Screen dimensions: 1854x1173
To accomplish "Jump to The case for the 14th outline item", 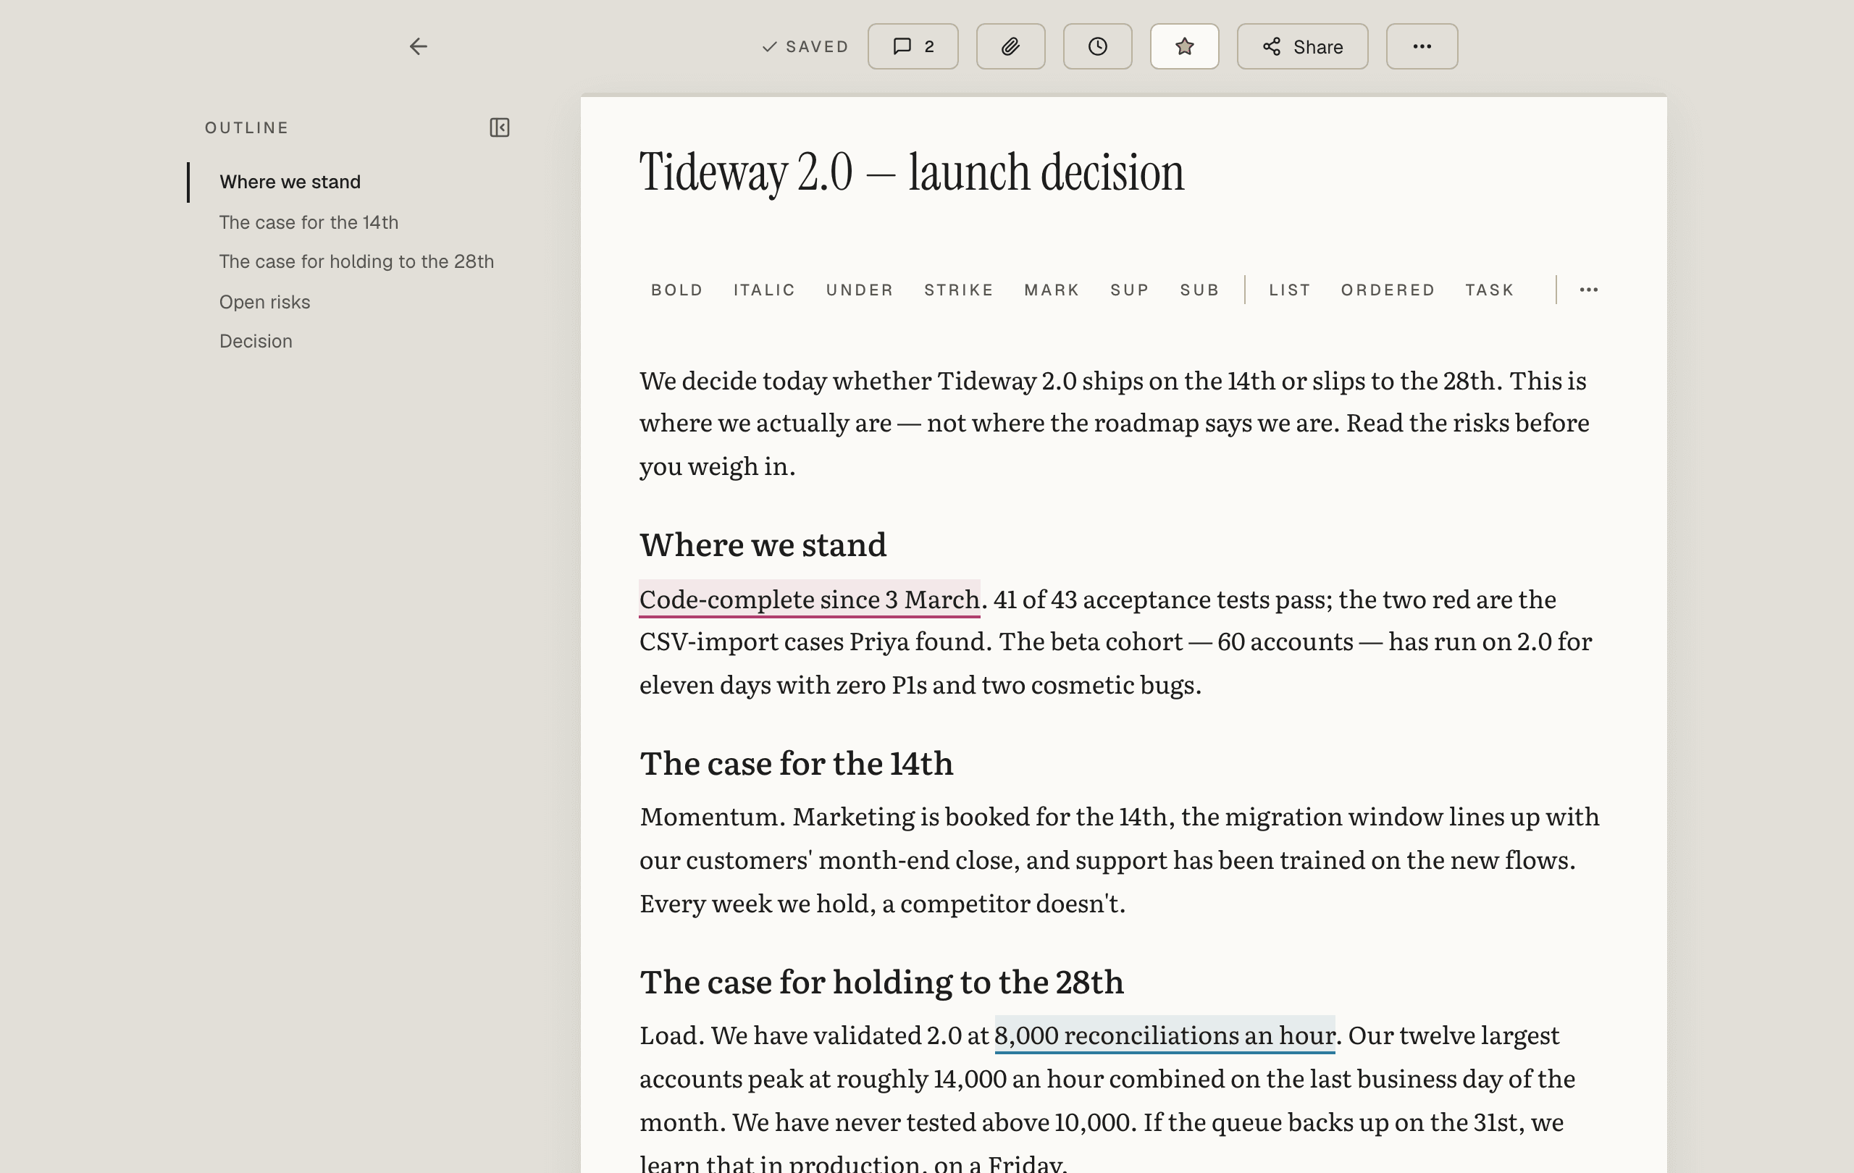I will click(308, 222).
